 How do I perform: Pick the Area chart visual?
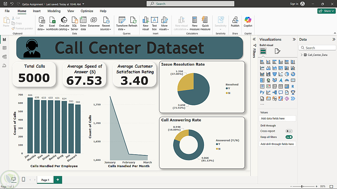click(x=268, y=68)
